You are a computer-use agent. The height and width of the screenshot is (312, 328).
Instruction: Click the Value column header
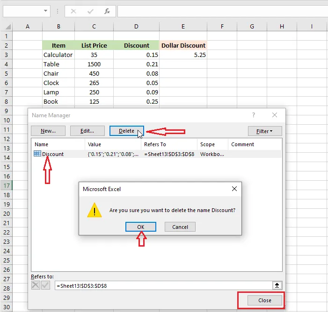(x=113, y=144)
